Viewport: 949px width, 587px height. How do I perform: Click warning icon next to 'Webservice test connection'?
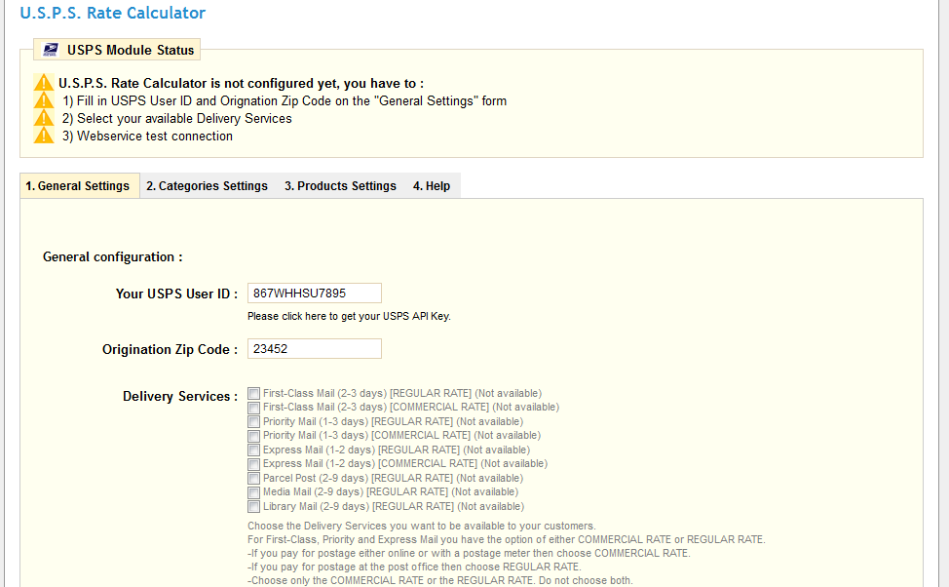(44, 136)
